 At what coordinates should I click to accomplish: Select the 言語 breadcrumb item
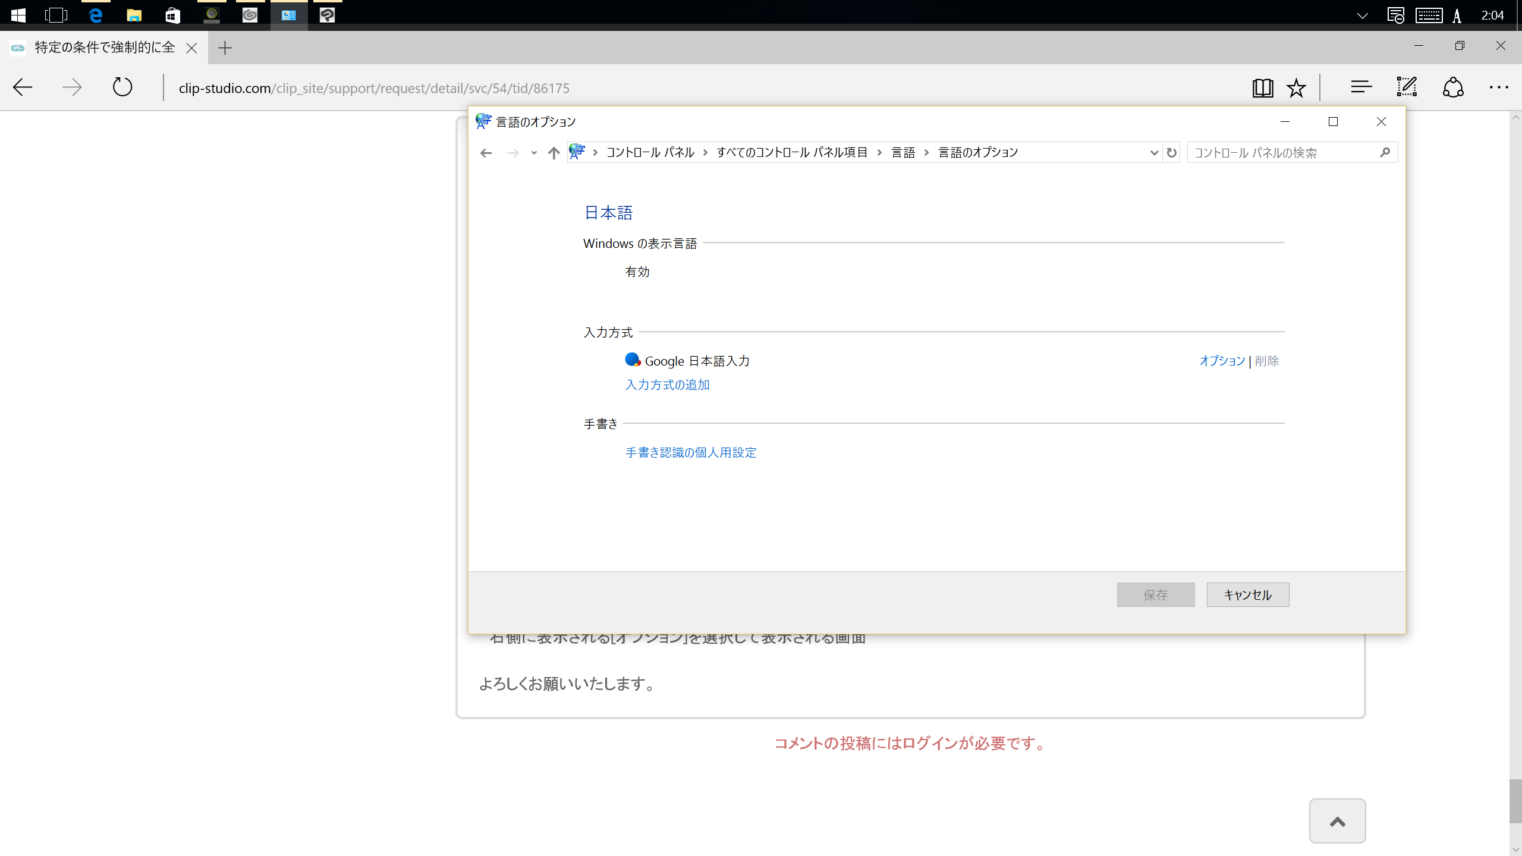pos(903,153)
